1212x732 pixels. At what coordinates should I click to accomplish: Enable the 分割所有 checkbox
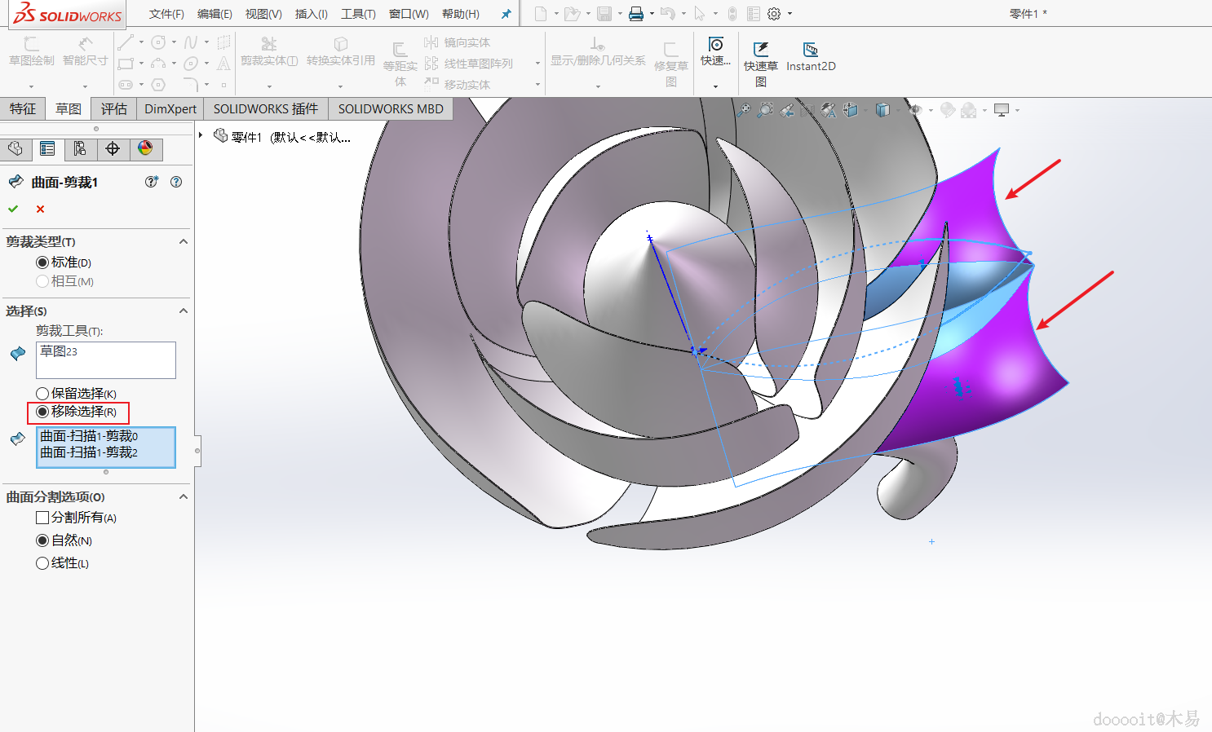[x=42, y=518]
